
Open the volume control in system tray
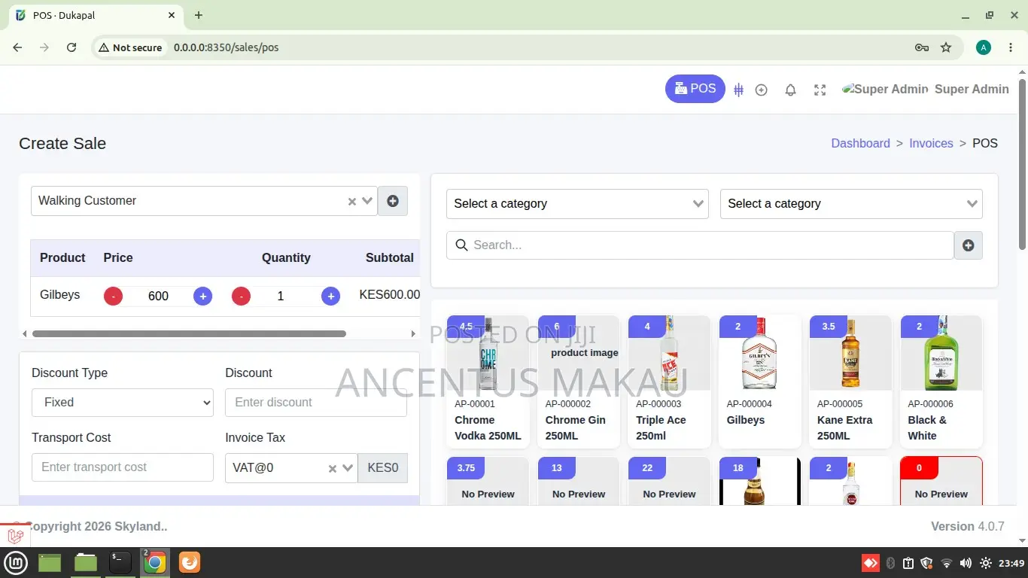coord(966,563)
